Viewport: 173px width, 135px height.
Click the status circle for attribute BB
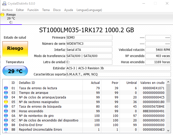tap(6, 130)
